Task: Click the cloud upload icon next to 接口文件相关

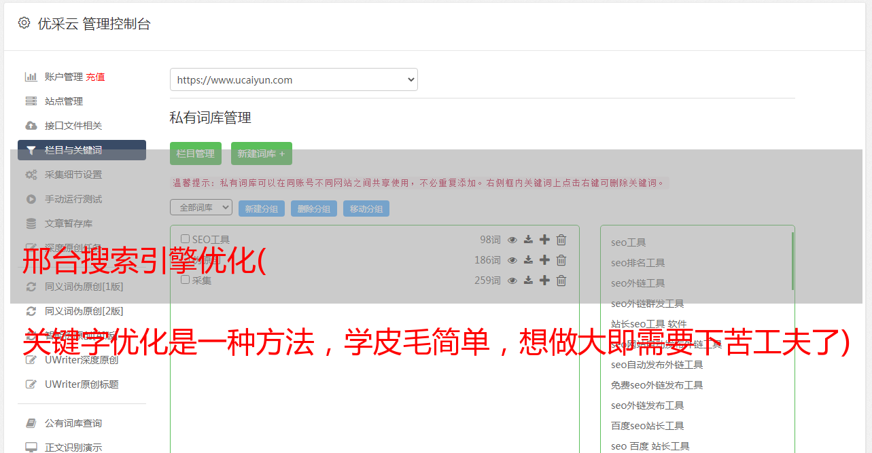Action: point(31,126)
